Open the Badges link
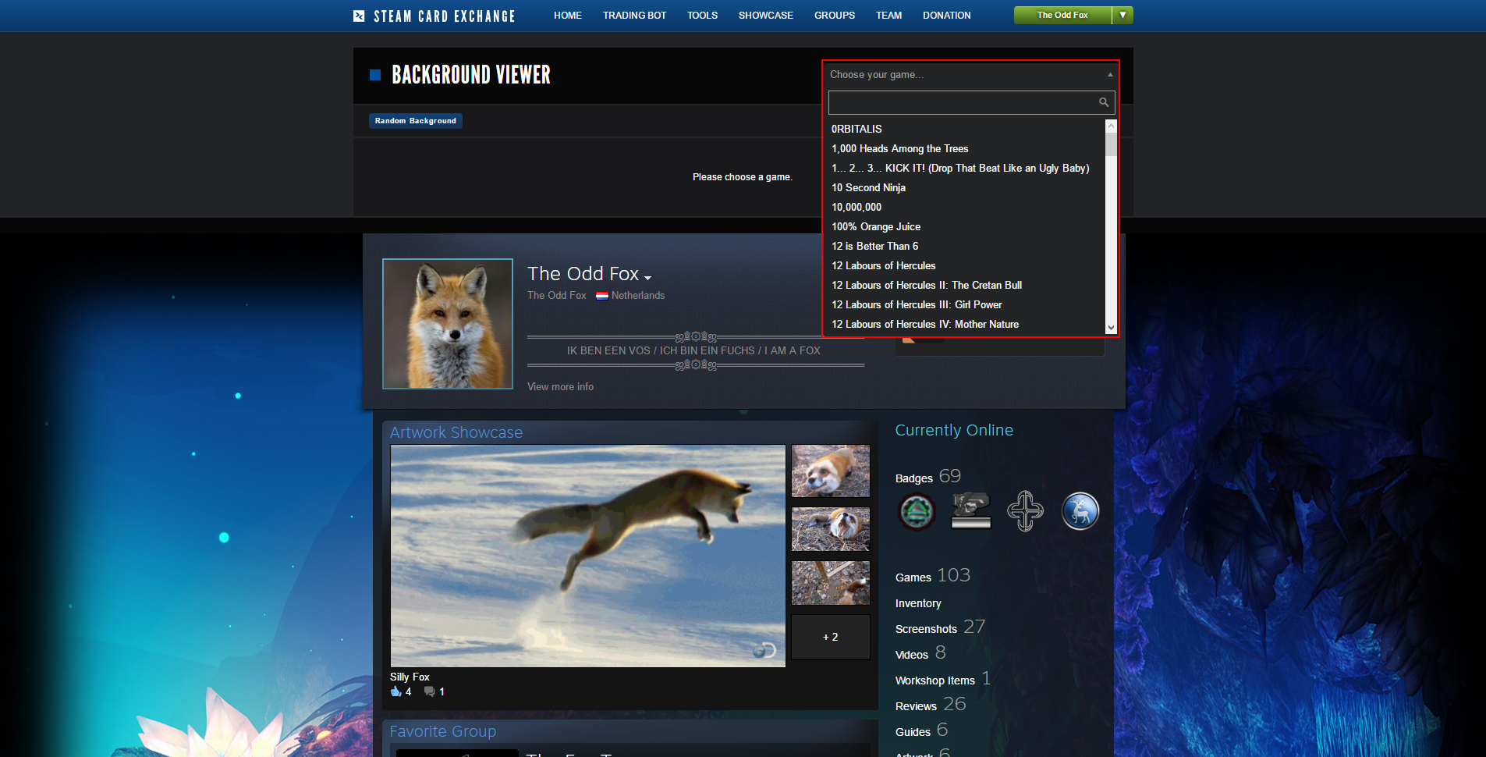The width and height of the screenshot is (1486, 757). click(914, 478)
